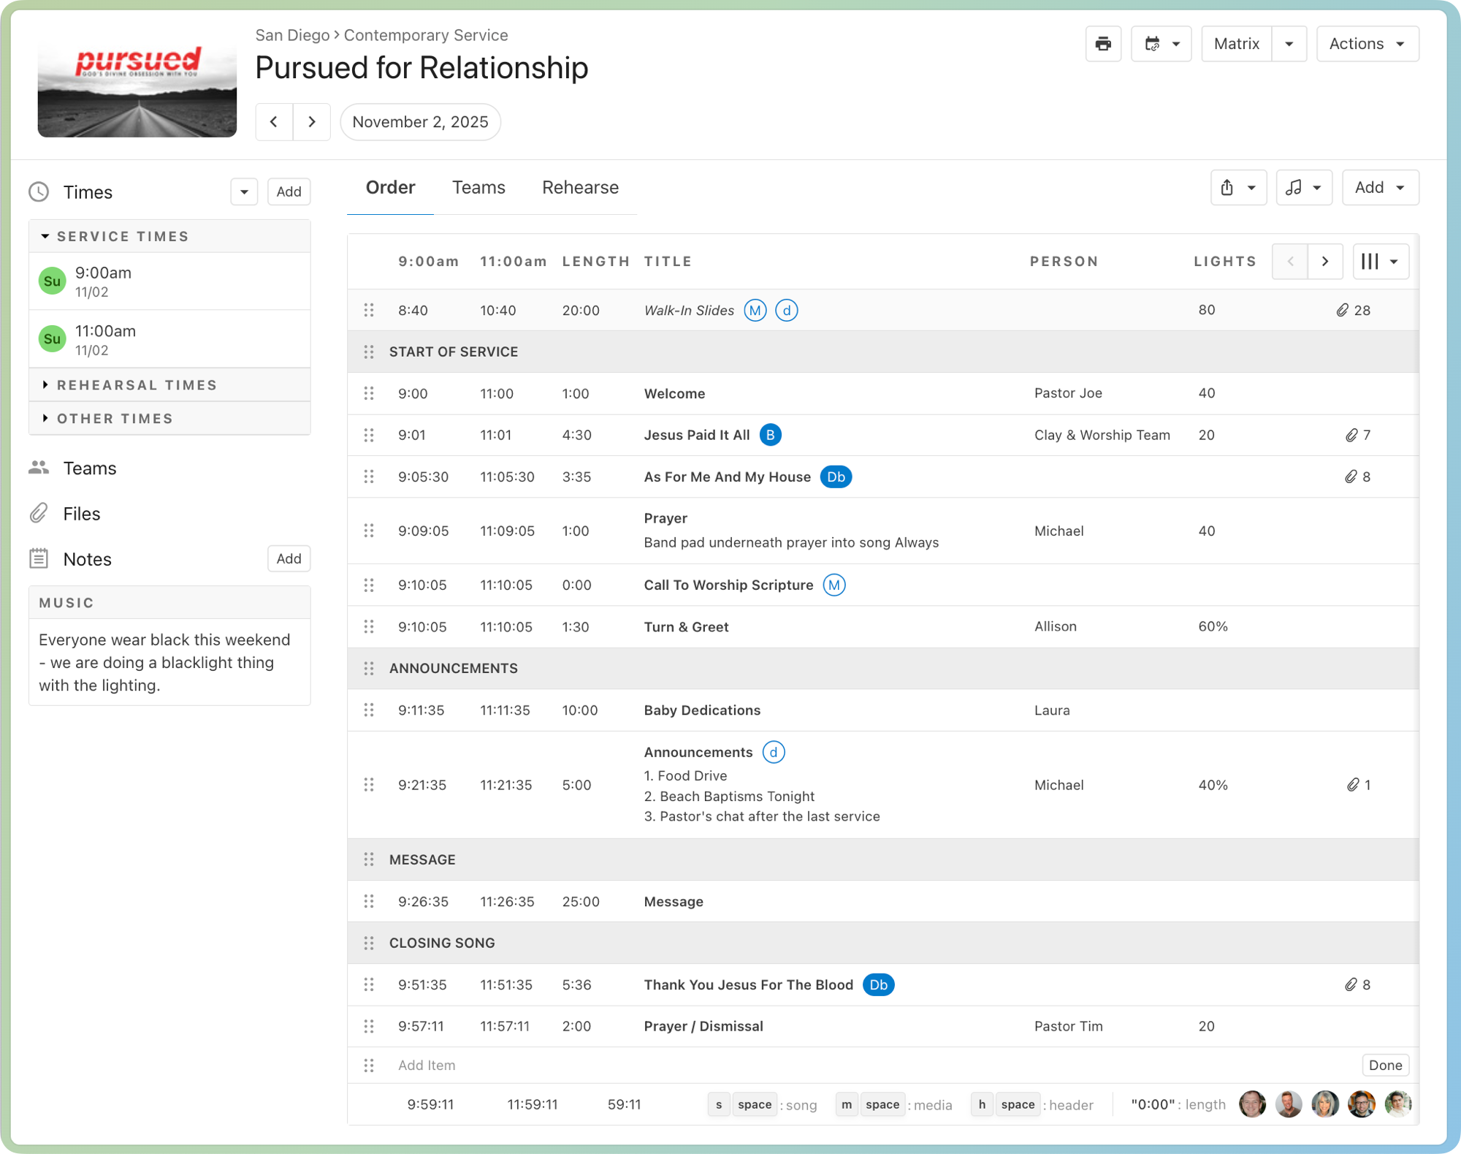Switch to the Rehearse tab
The image size is (1461, 1154).
(x=580, y=188)
